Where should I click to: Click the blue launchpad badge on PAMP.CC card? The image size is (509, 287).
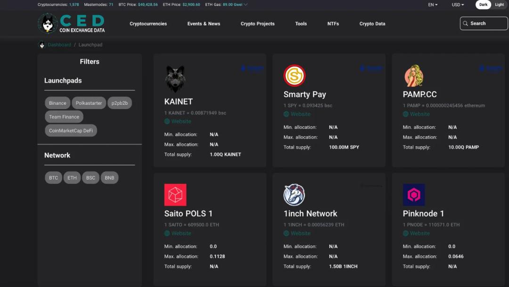click(x=491, y=68)
